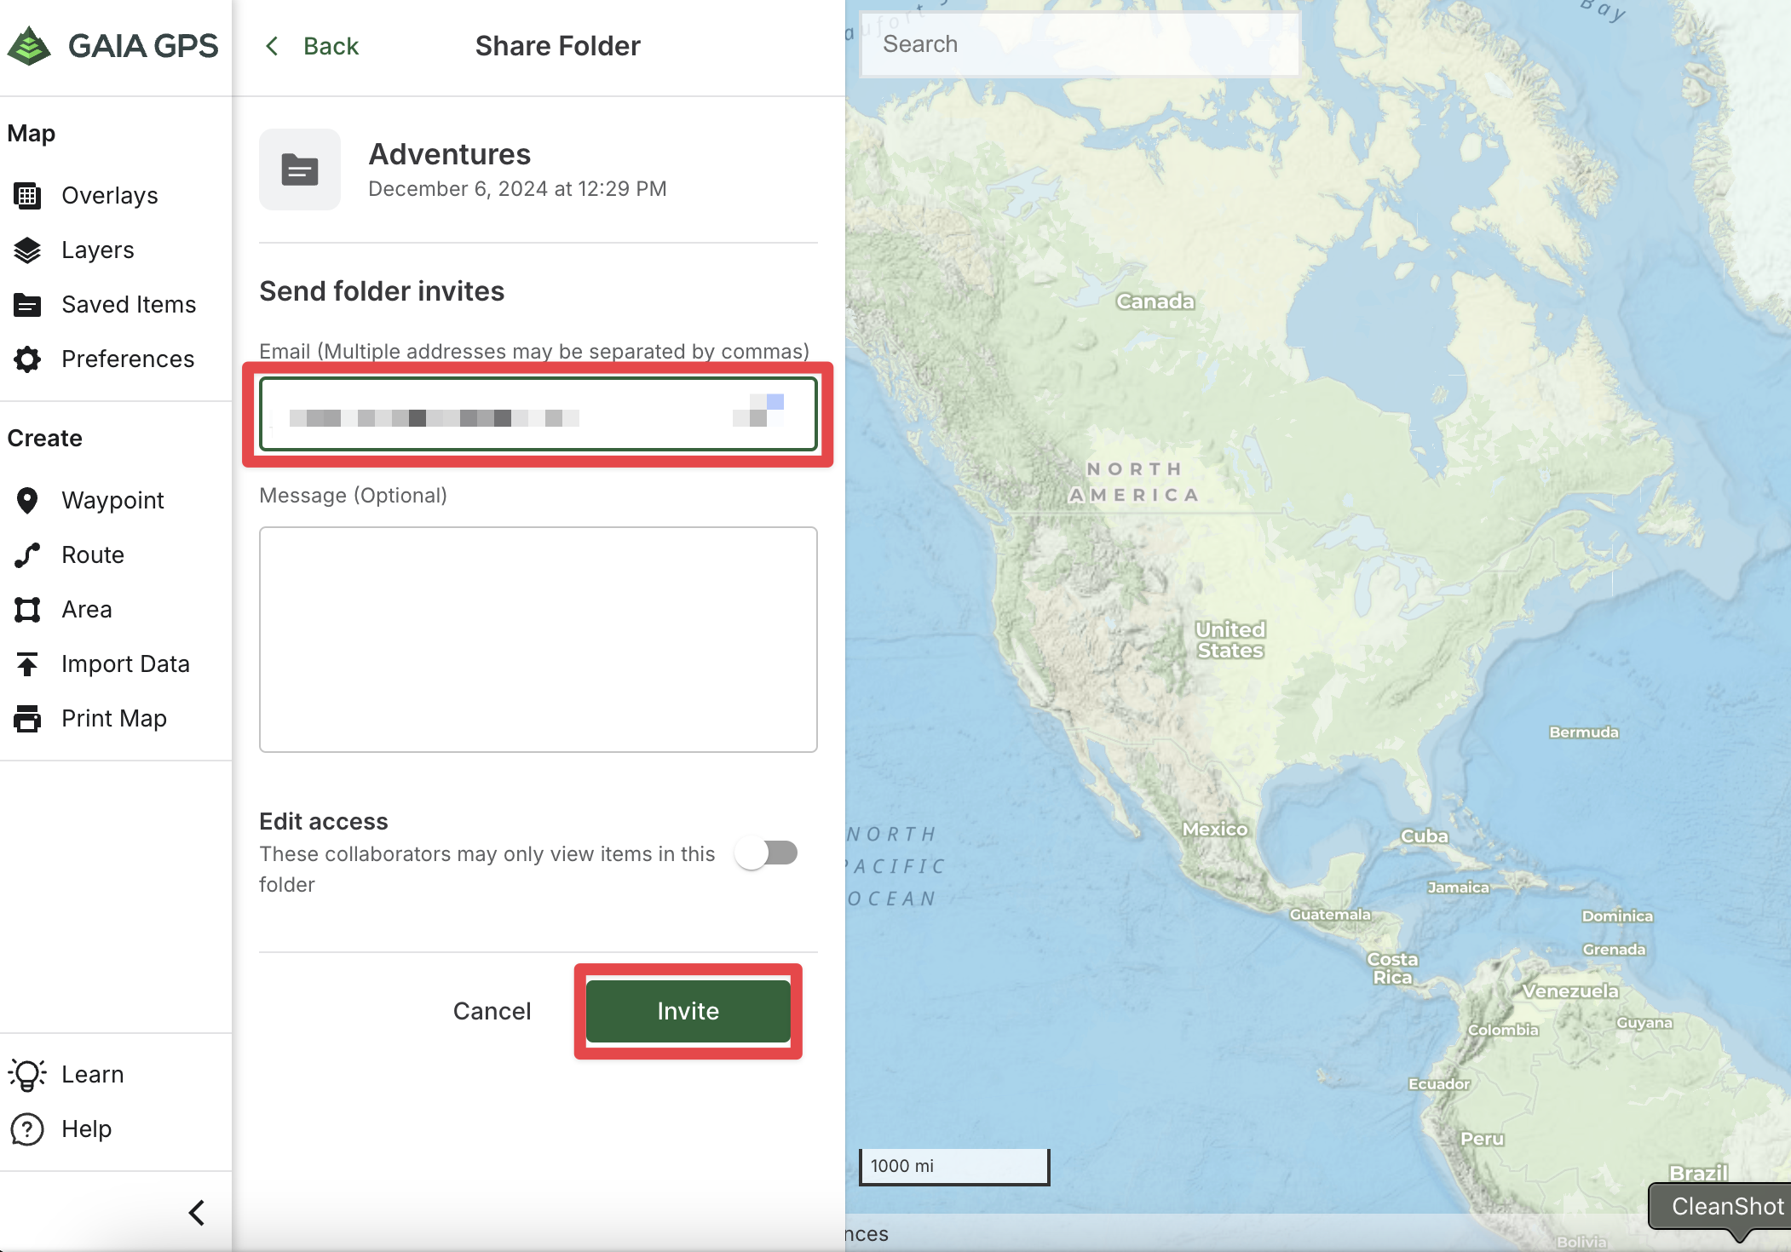This screenshot has width=1791, height=1252.
Task: Click the Import Data upload icon
Action: click(27, 664)
